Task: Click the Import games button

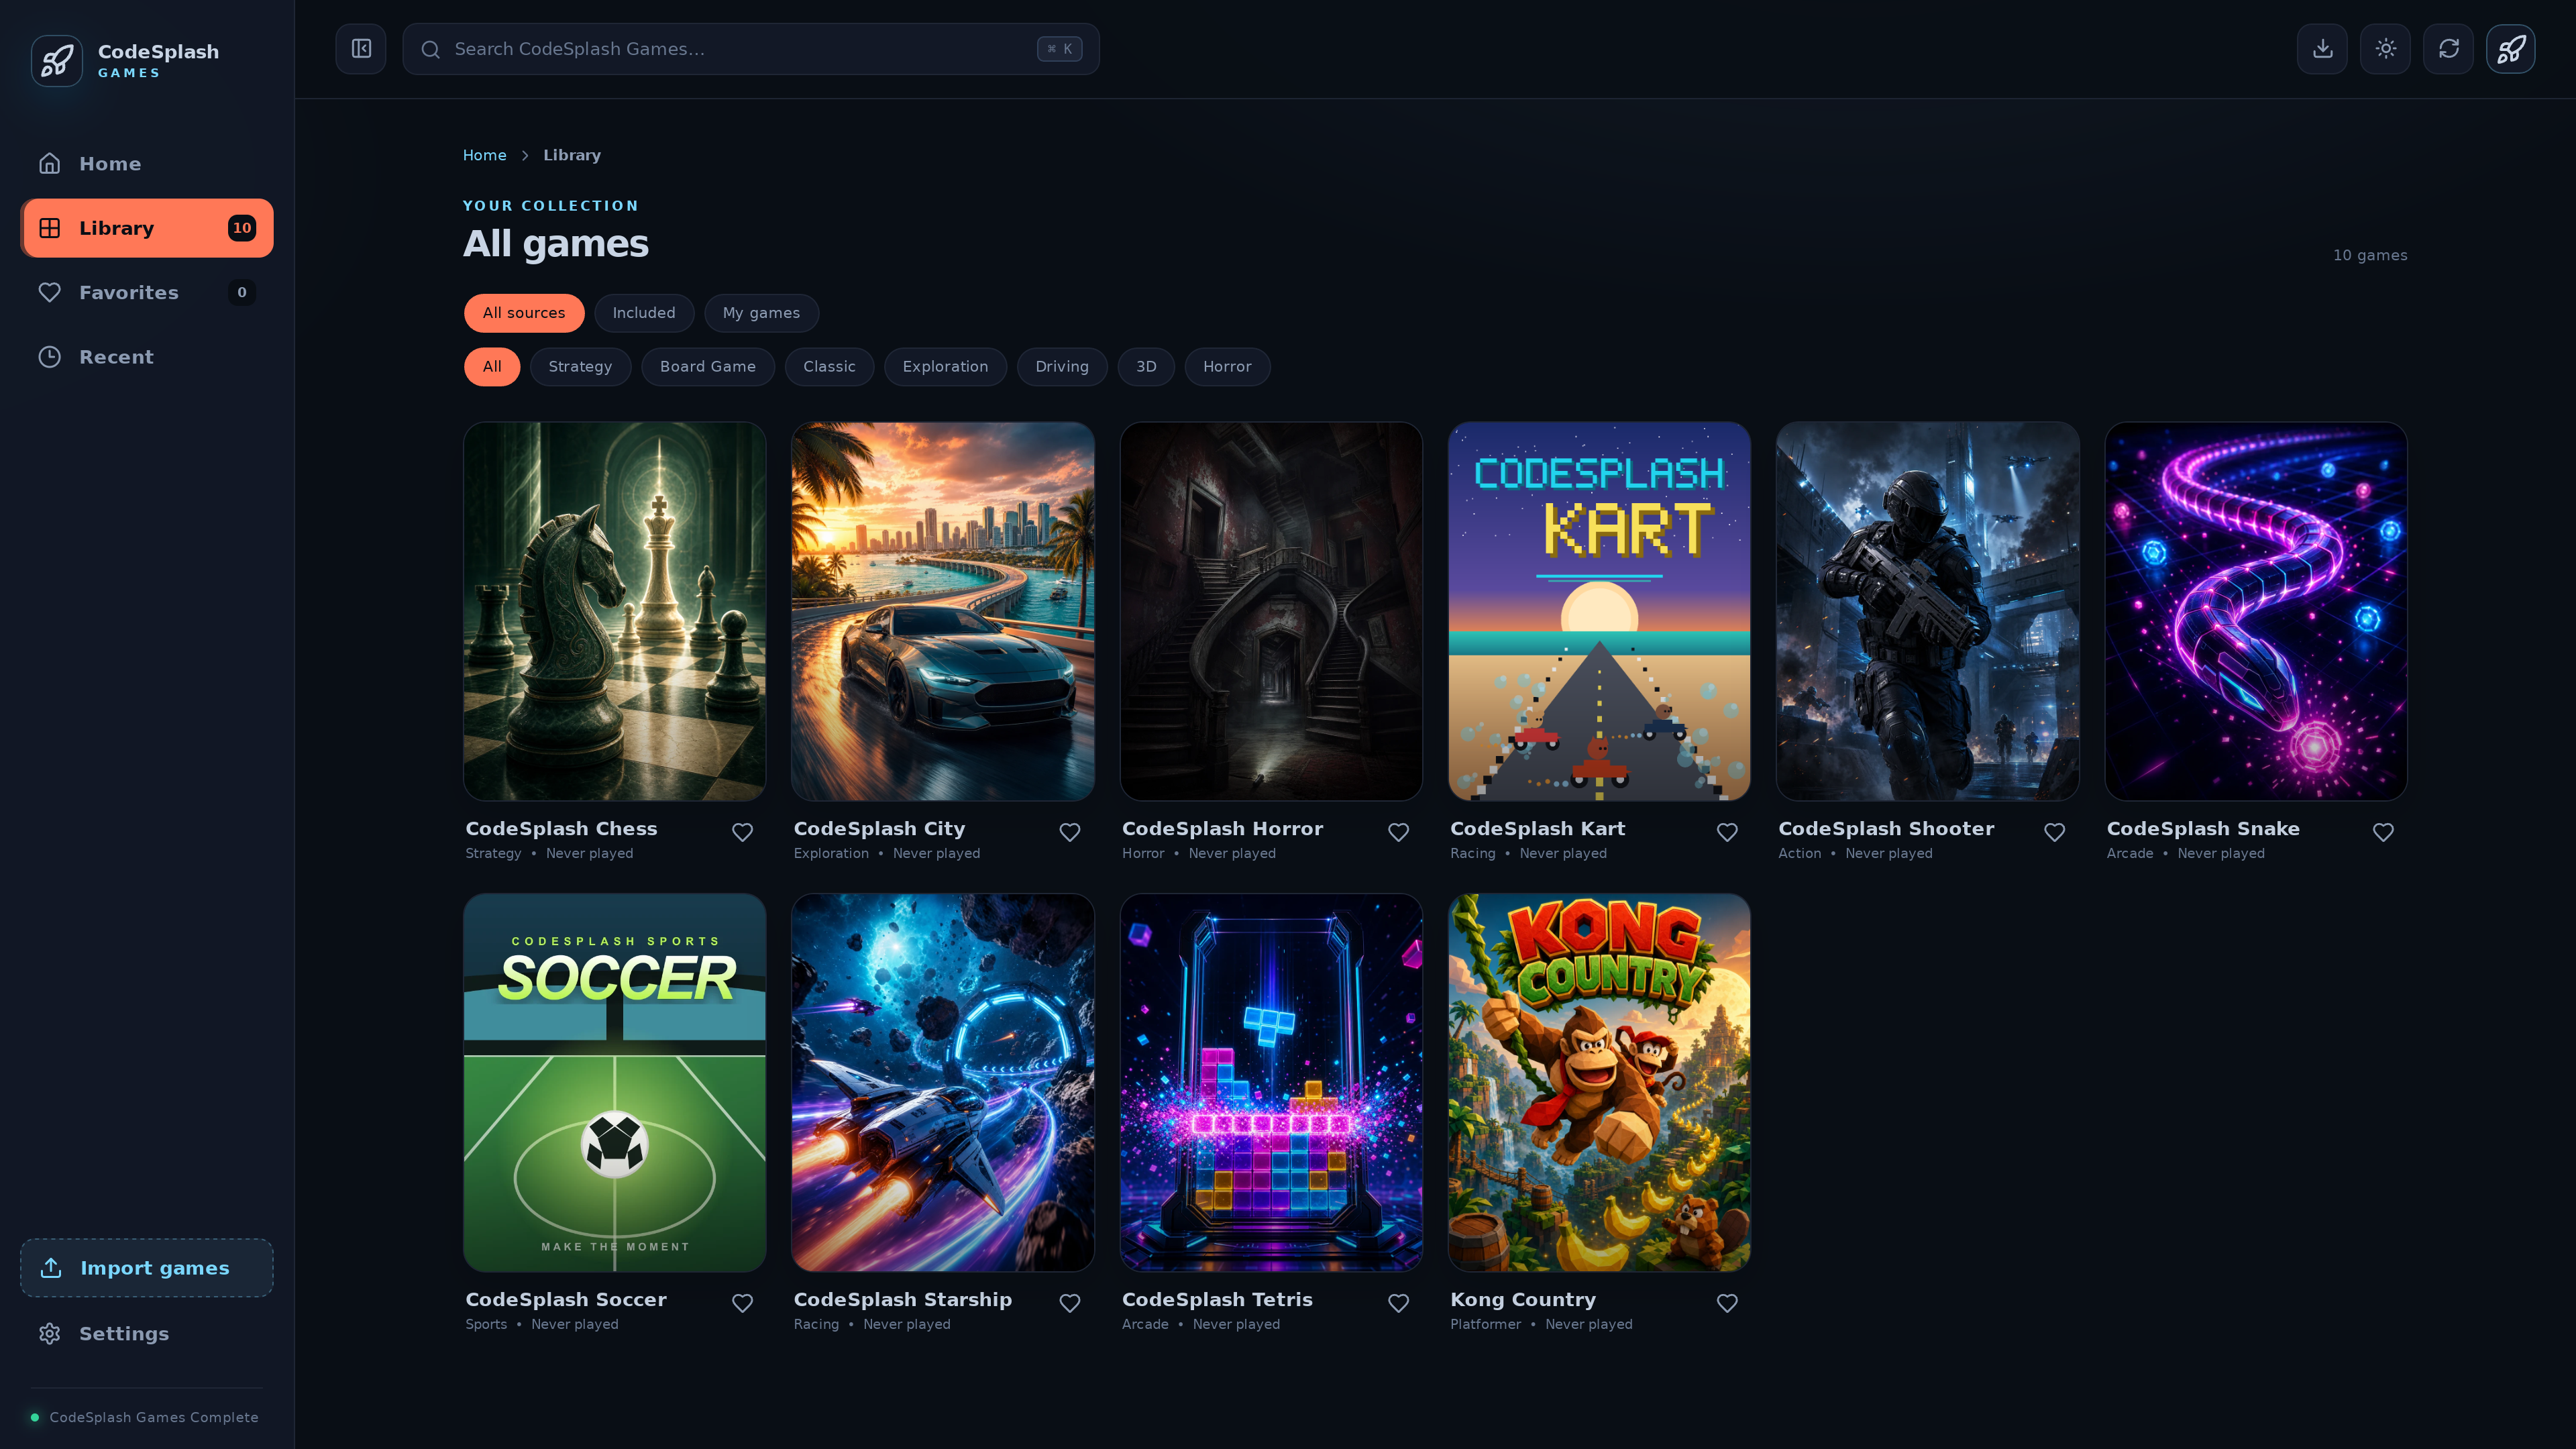Action: click(147, 1268)
